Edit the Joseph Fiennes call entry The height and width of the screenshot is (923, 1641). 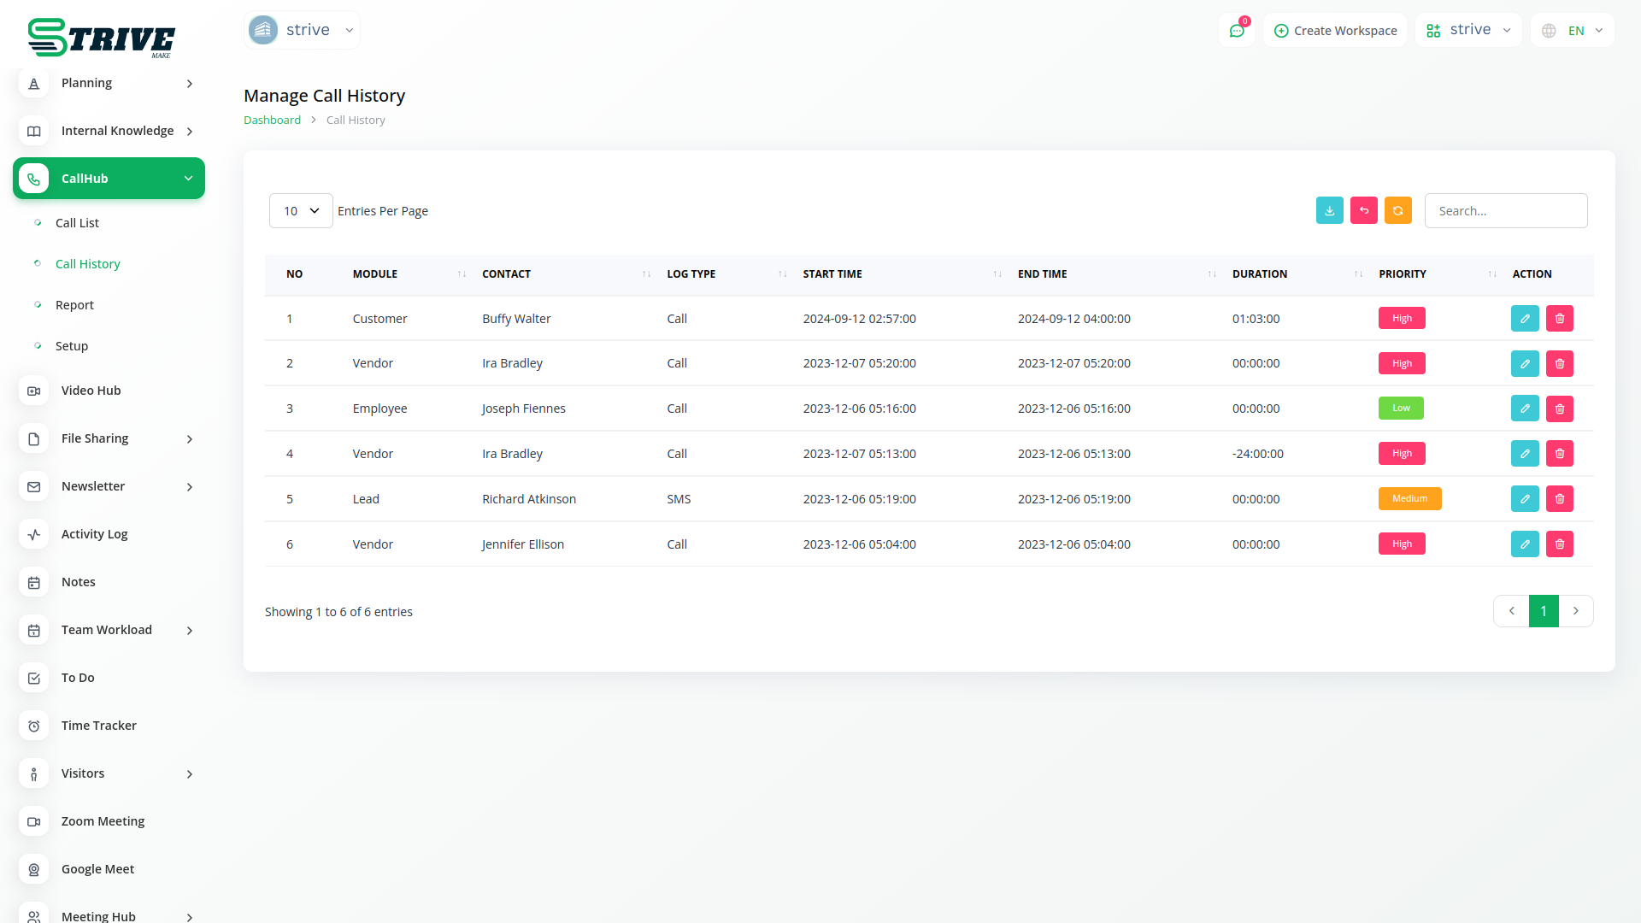[x=1524, y=409]
